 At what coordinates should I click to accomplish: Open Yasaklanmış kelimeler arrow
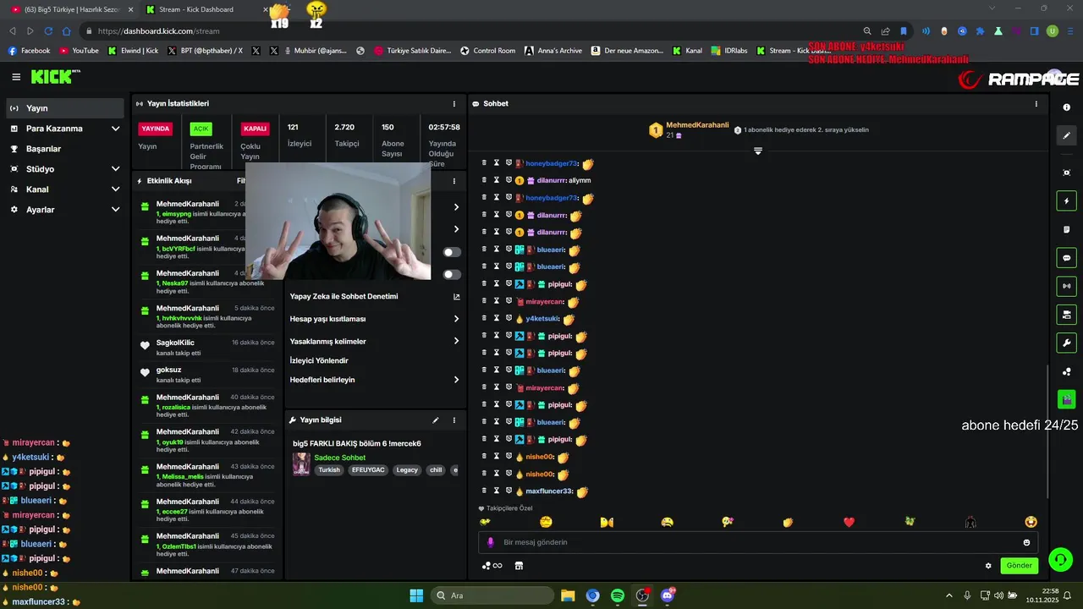(456, 341)
